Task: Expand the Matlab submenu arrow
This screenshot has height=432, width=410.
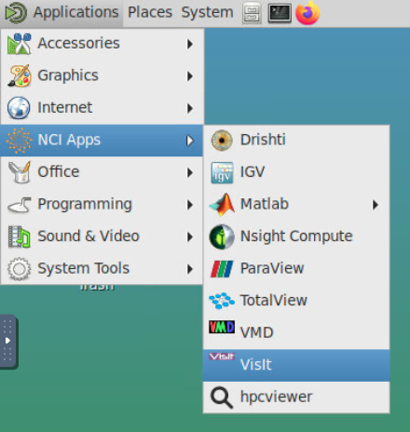Action: [376, 205]
